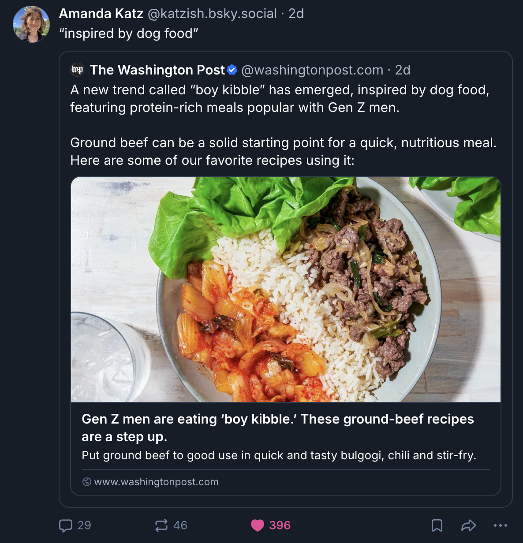Open the bulgogi rice bowl image

(286, 289)
